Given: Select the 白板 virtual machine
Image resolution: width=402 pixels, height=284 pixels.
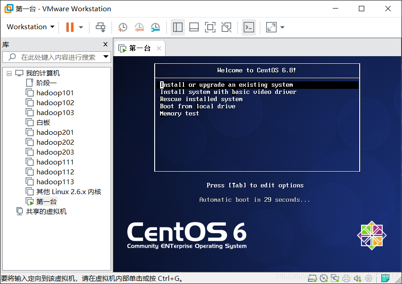Looking at the screenshot, I should pyautogui.click(x=43, y=123).
